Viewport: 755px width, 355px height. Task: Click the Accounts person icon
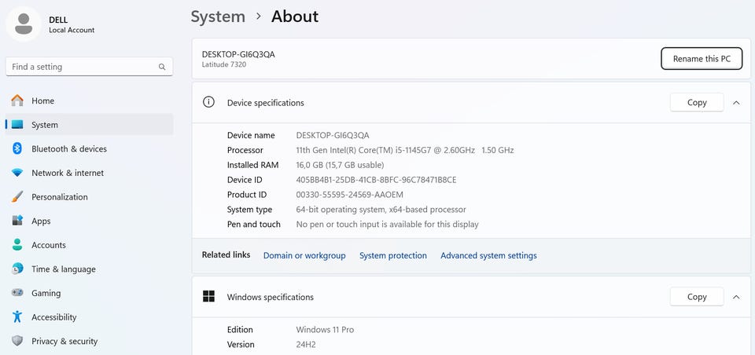pyautogui.click(x=17, y=245)
